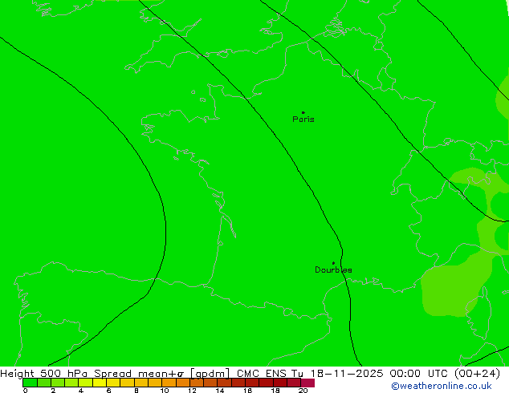Pick the dark red legend swatch at 18
Screen dimensions: 509x393
click(280, 383)
